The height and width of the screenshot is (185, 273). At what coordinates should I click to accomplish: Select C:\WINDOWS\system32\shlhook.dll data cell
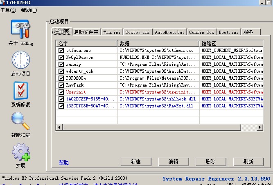pos(158,99)
